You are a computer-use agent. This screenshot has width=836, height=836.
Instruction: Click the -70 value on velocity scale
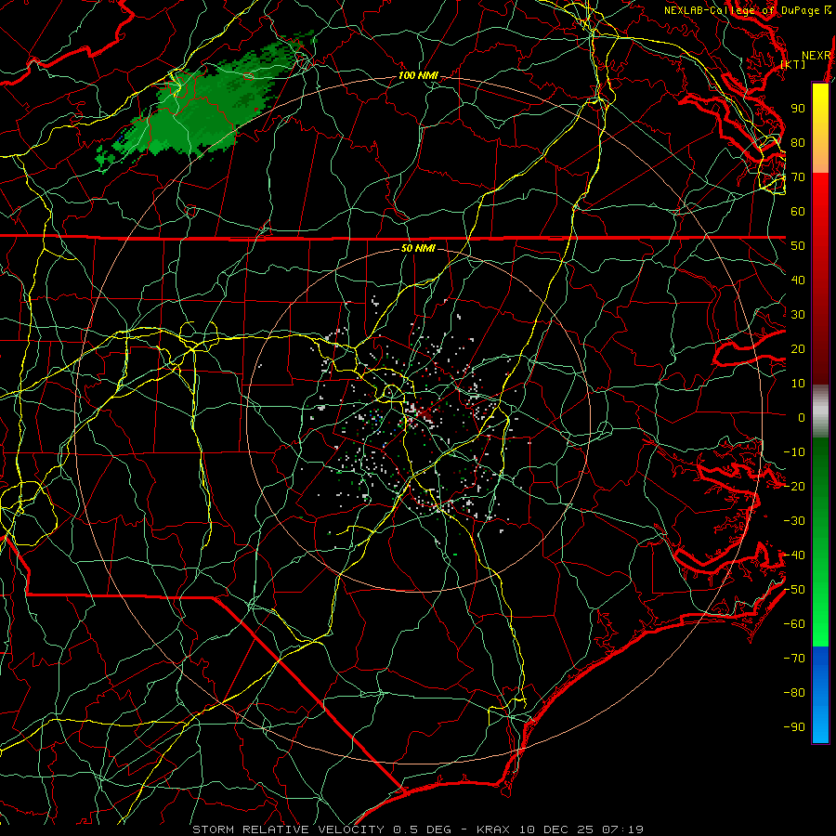794,659
